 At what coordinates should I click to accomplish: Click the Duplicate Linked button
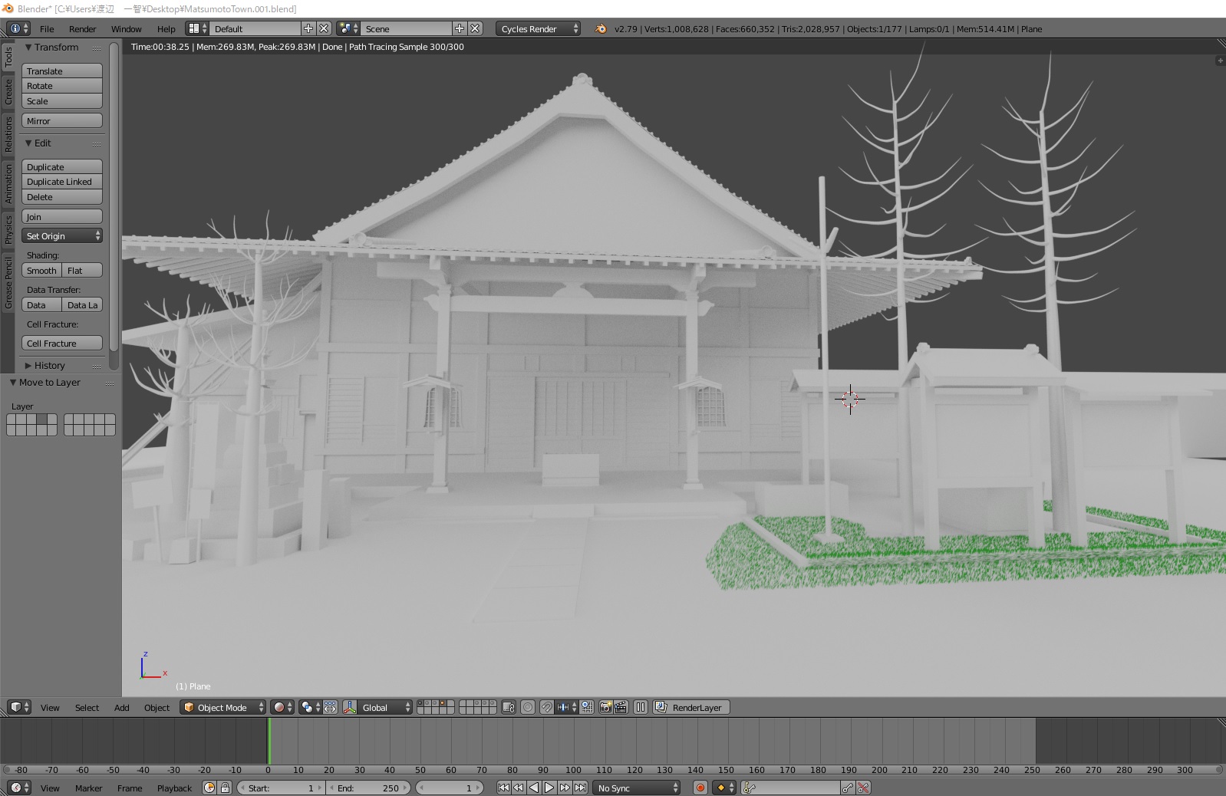[x=62, y=182]
